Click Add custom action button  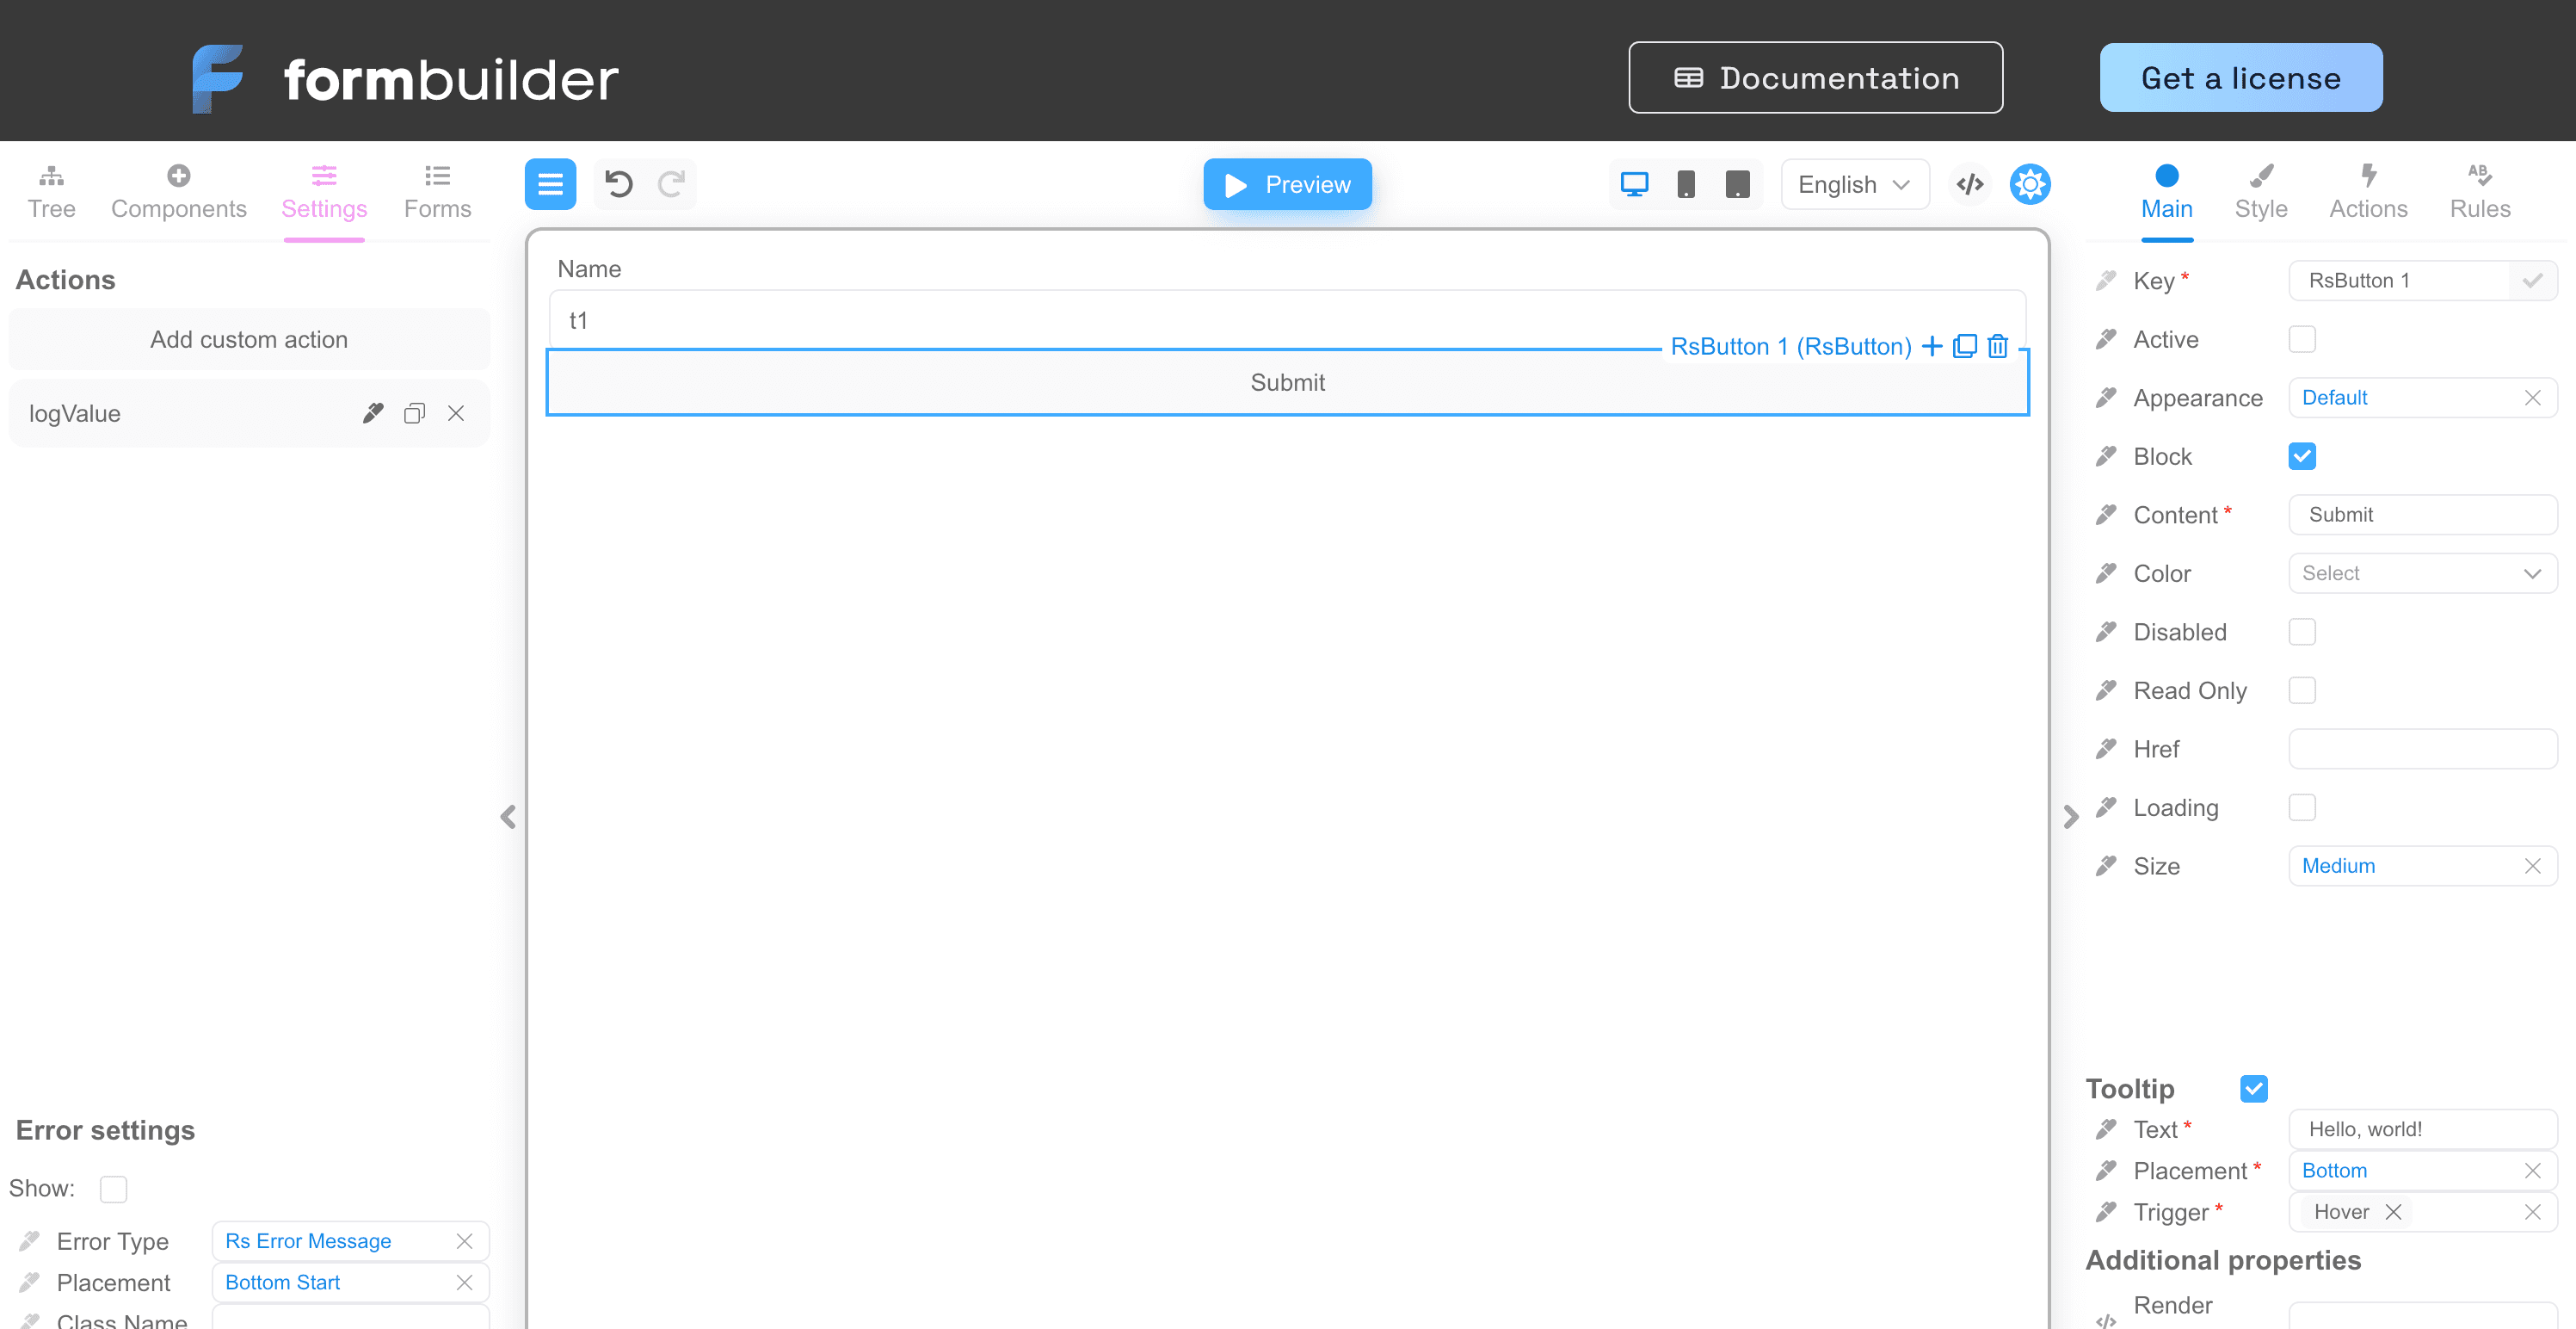[249, 339]
